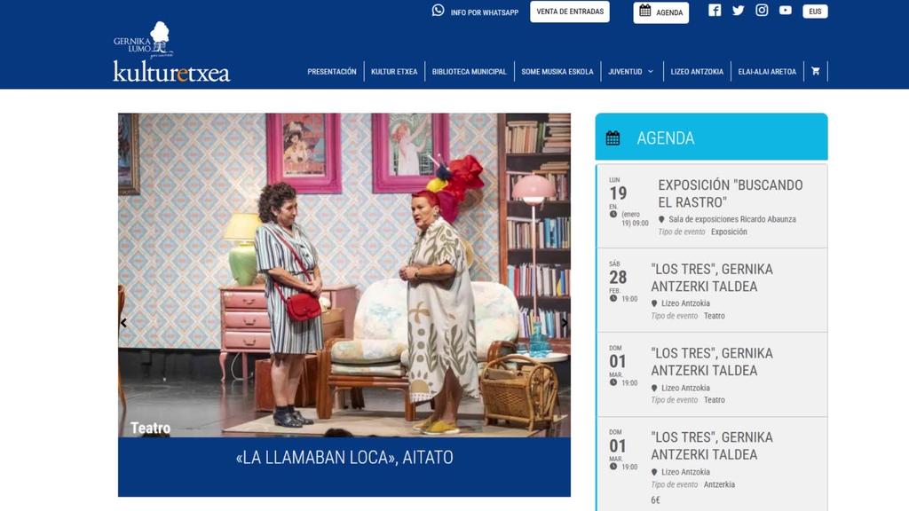Viewport: 909px width, 511px height.
Task: Open EXPOSICIÓN "BUSCANDO EL RASTRO" event
Action: click(x=731, y=193)
